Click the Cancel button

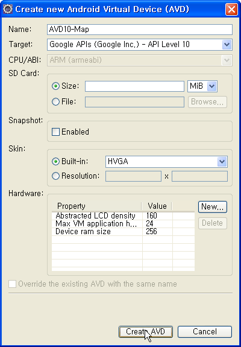(x=205, y=332)
